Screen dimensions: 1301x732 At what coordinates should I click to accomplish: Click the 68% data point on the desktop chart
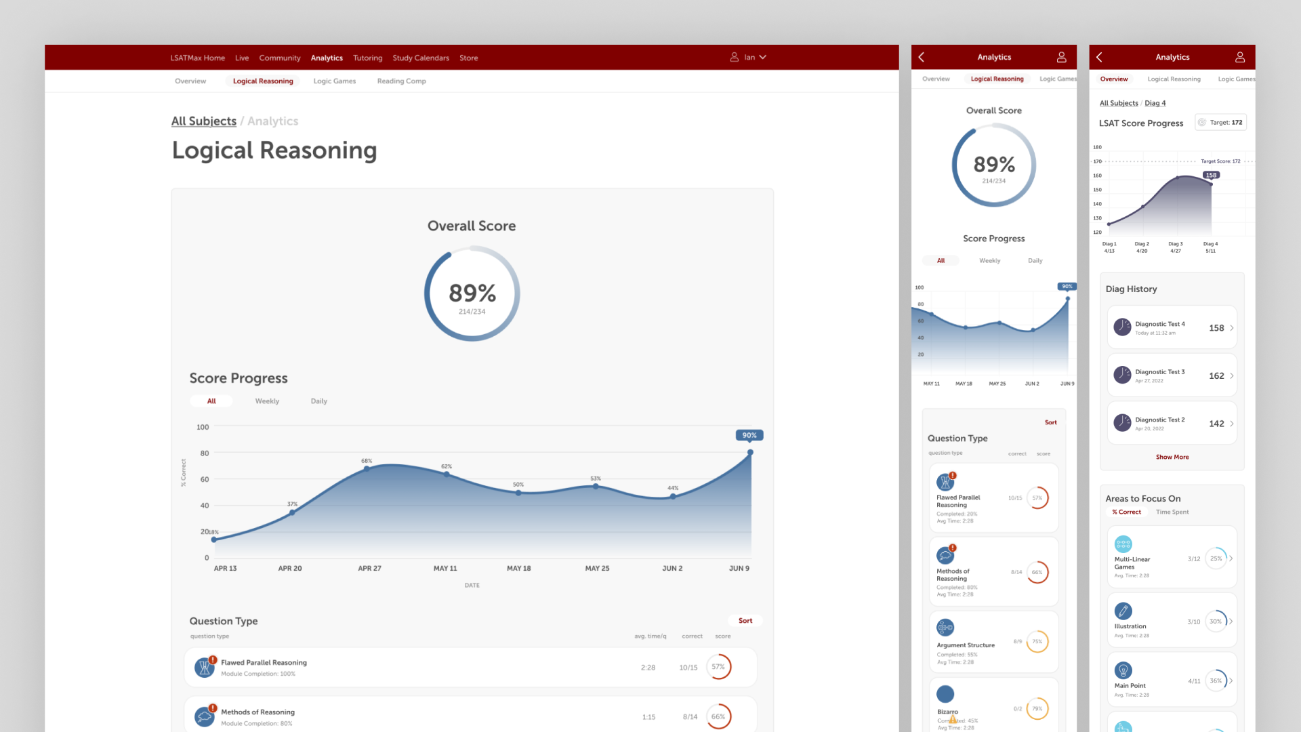point(367,468)
